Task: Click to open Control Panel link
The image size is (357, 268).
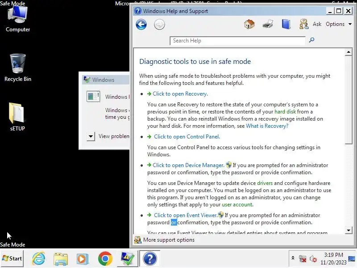Action: 187,137
